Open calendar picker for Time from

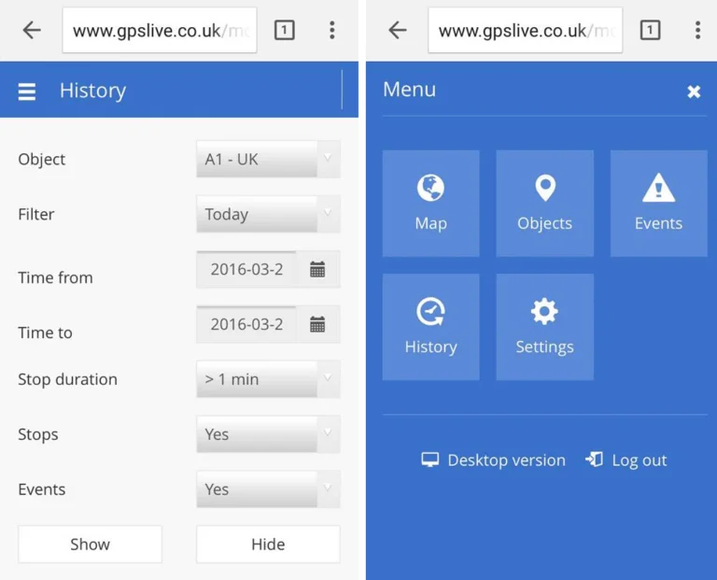click(x=317, y=270)
